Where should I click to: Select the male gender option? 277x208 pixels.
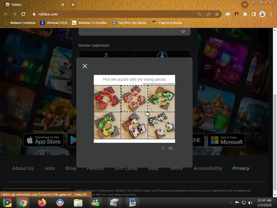pos(162,54)
